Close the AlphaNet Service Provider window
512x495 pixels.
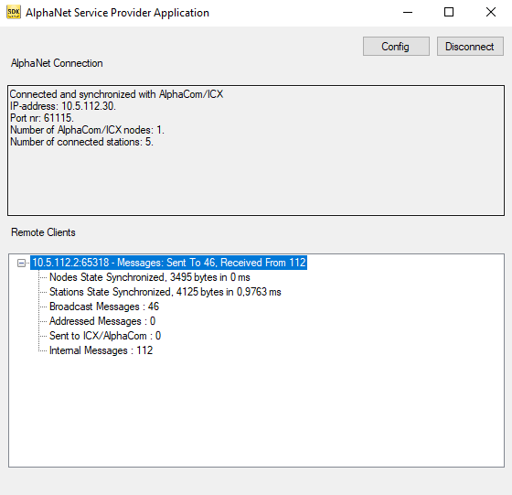pyautogui.click(x=490, y=13)
